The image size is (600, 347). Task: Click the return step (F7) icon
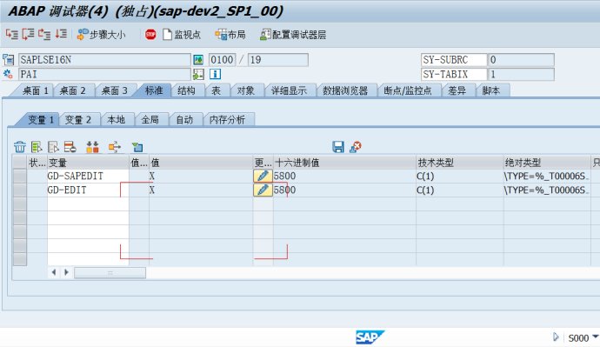point(44,35)
